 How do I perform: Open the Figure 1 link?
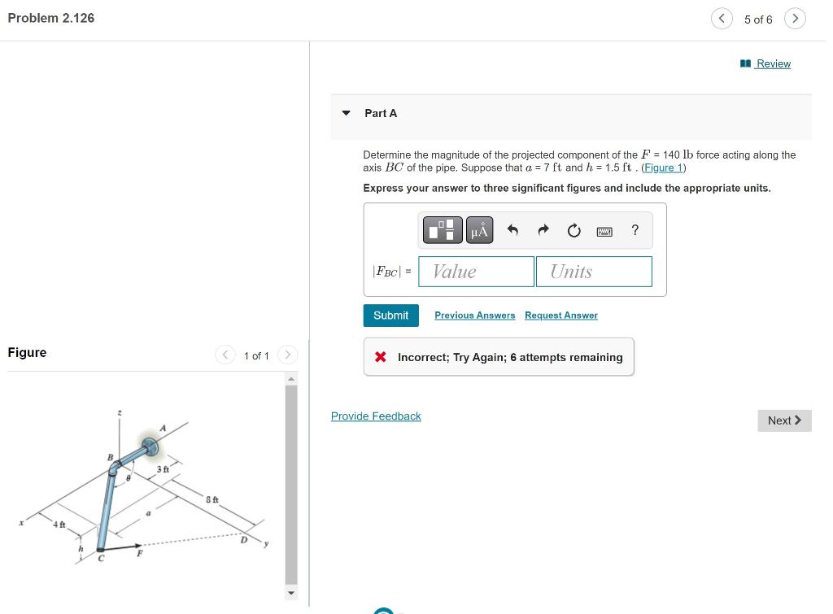tap(663, 168)
